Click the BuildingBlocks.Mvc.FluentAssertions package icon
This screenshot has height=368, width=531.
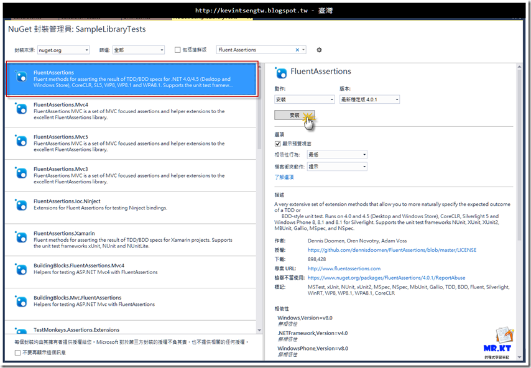[21, 301]
